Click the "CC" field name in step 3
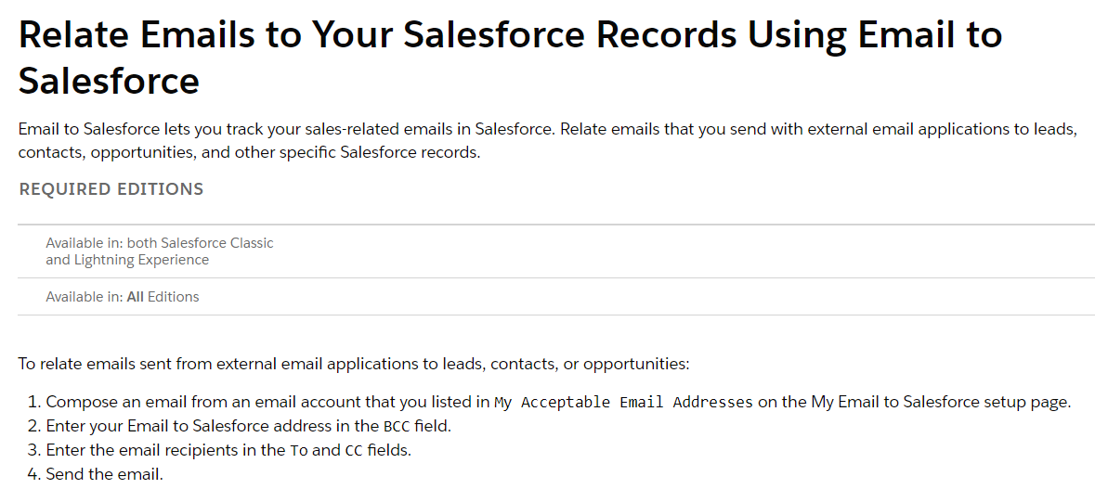 [354, 451]
